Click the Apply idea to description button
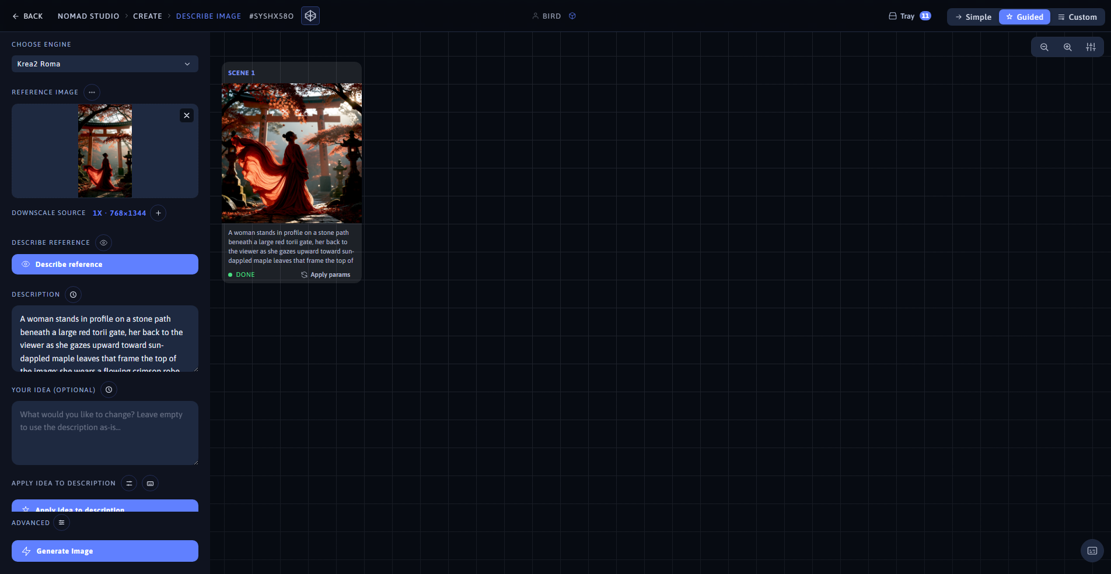The image size is (1111, 574). pos(105,506)
